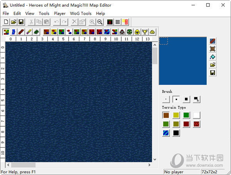Choose the black rock terrain type
Image resolution: width=231 pixels, height=175 pixels.
click(176, 133)
